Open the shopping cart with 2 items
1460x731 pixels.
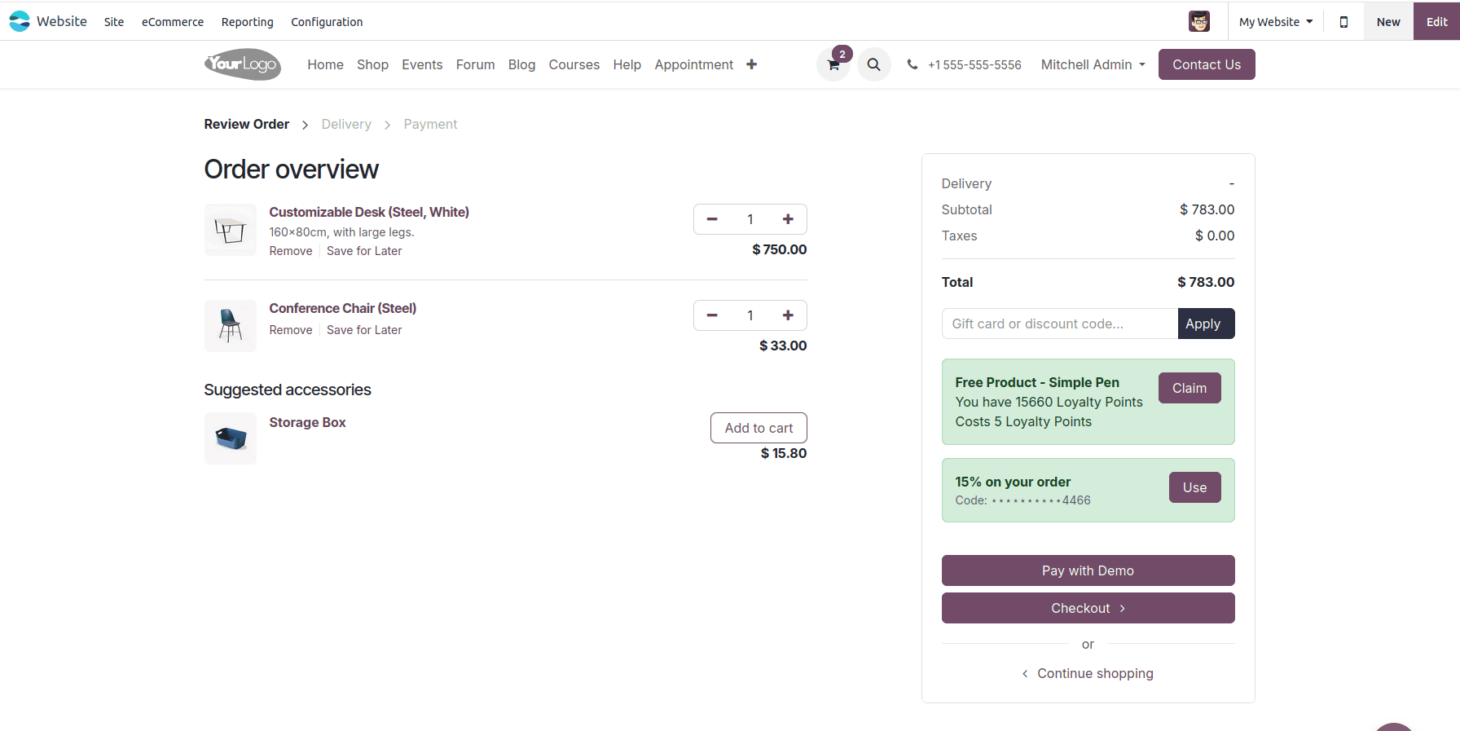833,64
